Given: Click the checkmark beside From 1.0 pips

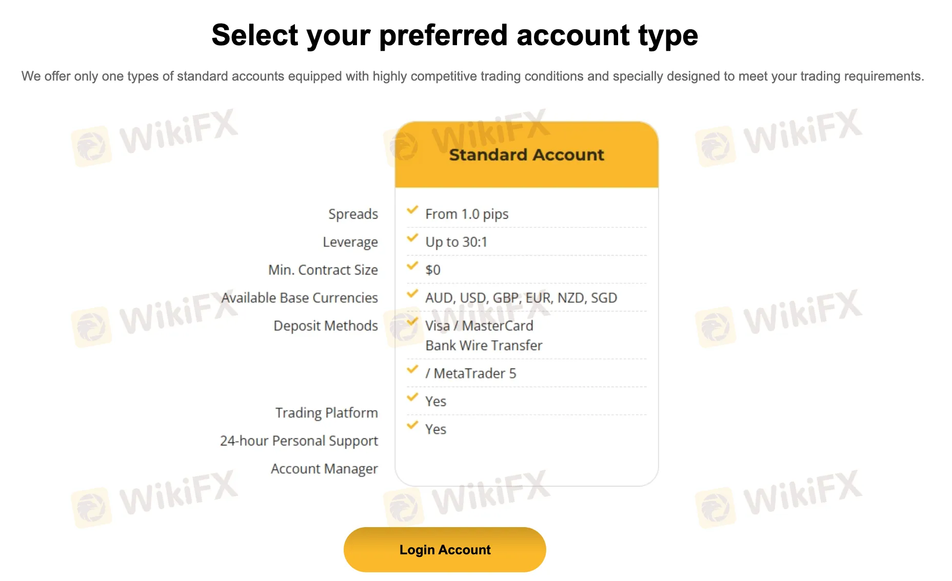Looking at the screenshot, I should coord(412,210).
